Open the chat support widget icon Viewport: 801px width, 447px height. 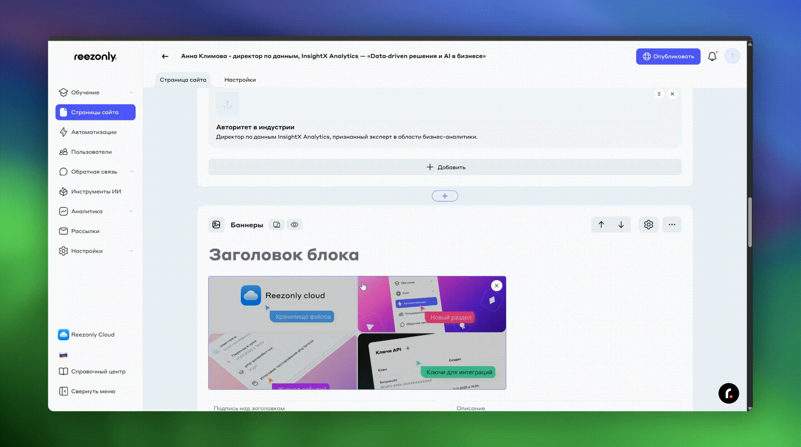pyautogui.click(x=728, y=393)
